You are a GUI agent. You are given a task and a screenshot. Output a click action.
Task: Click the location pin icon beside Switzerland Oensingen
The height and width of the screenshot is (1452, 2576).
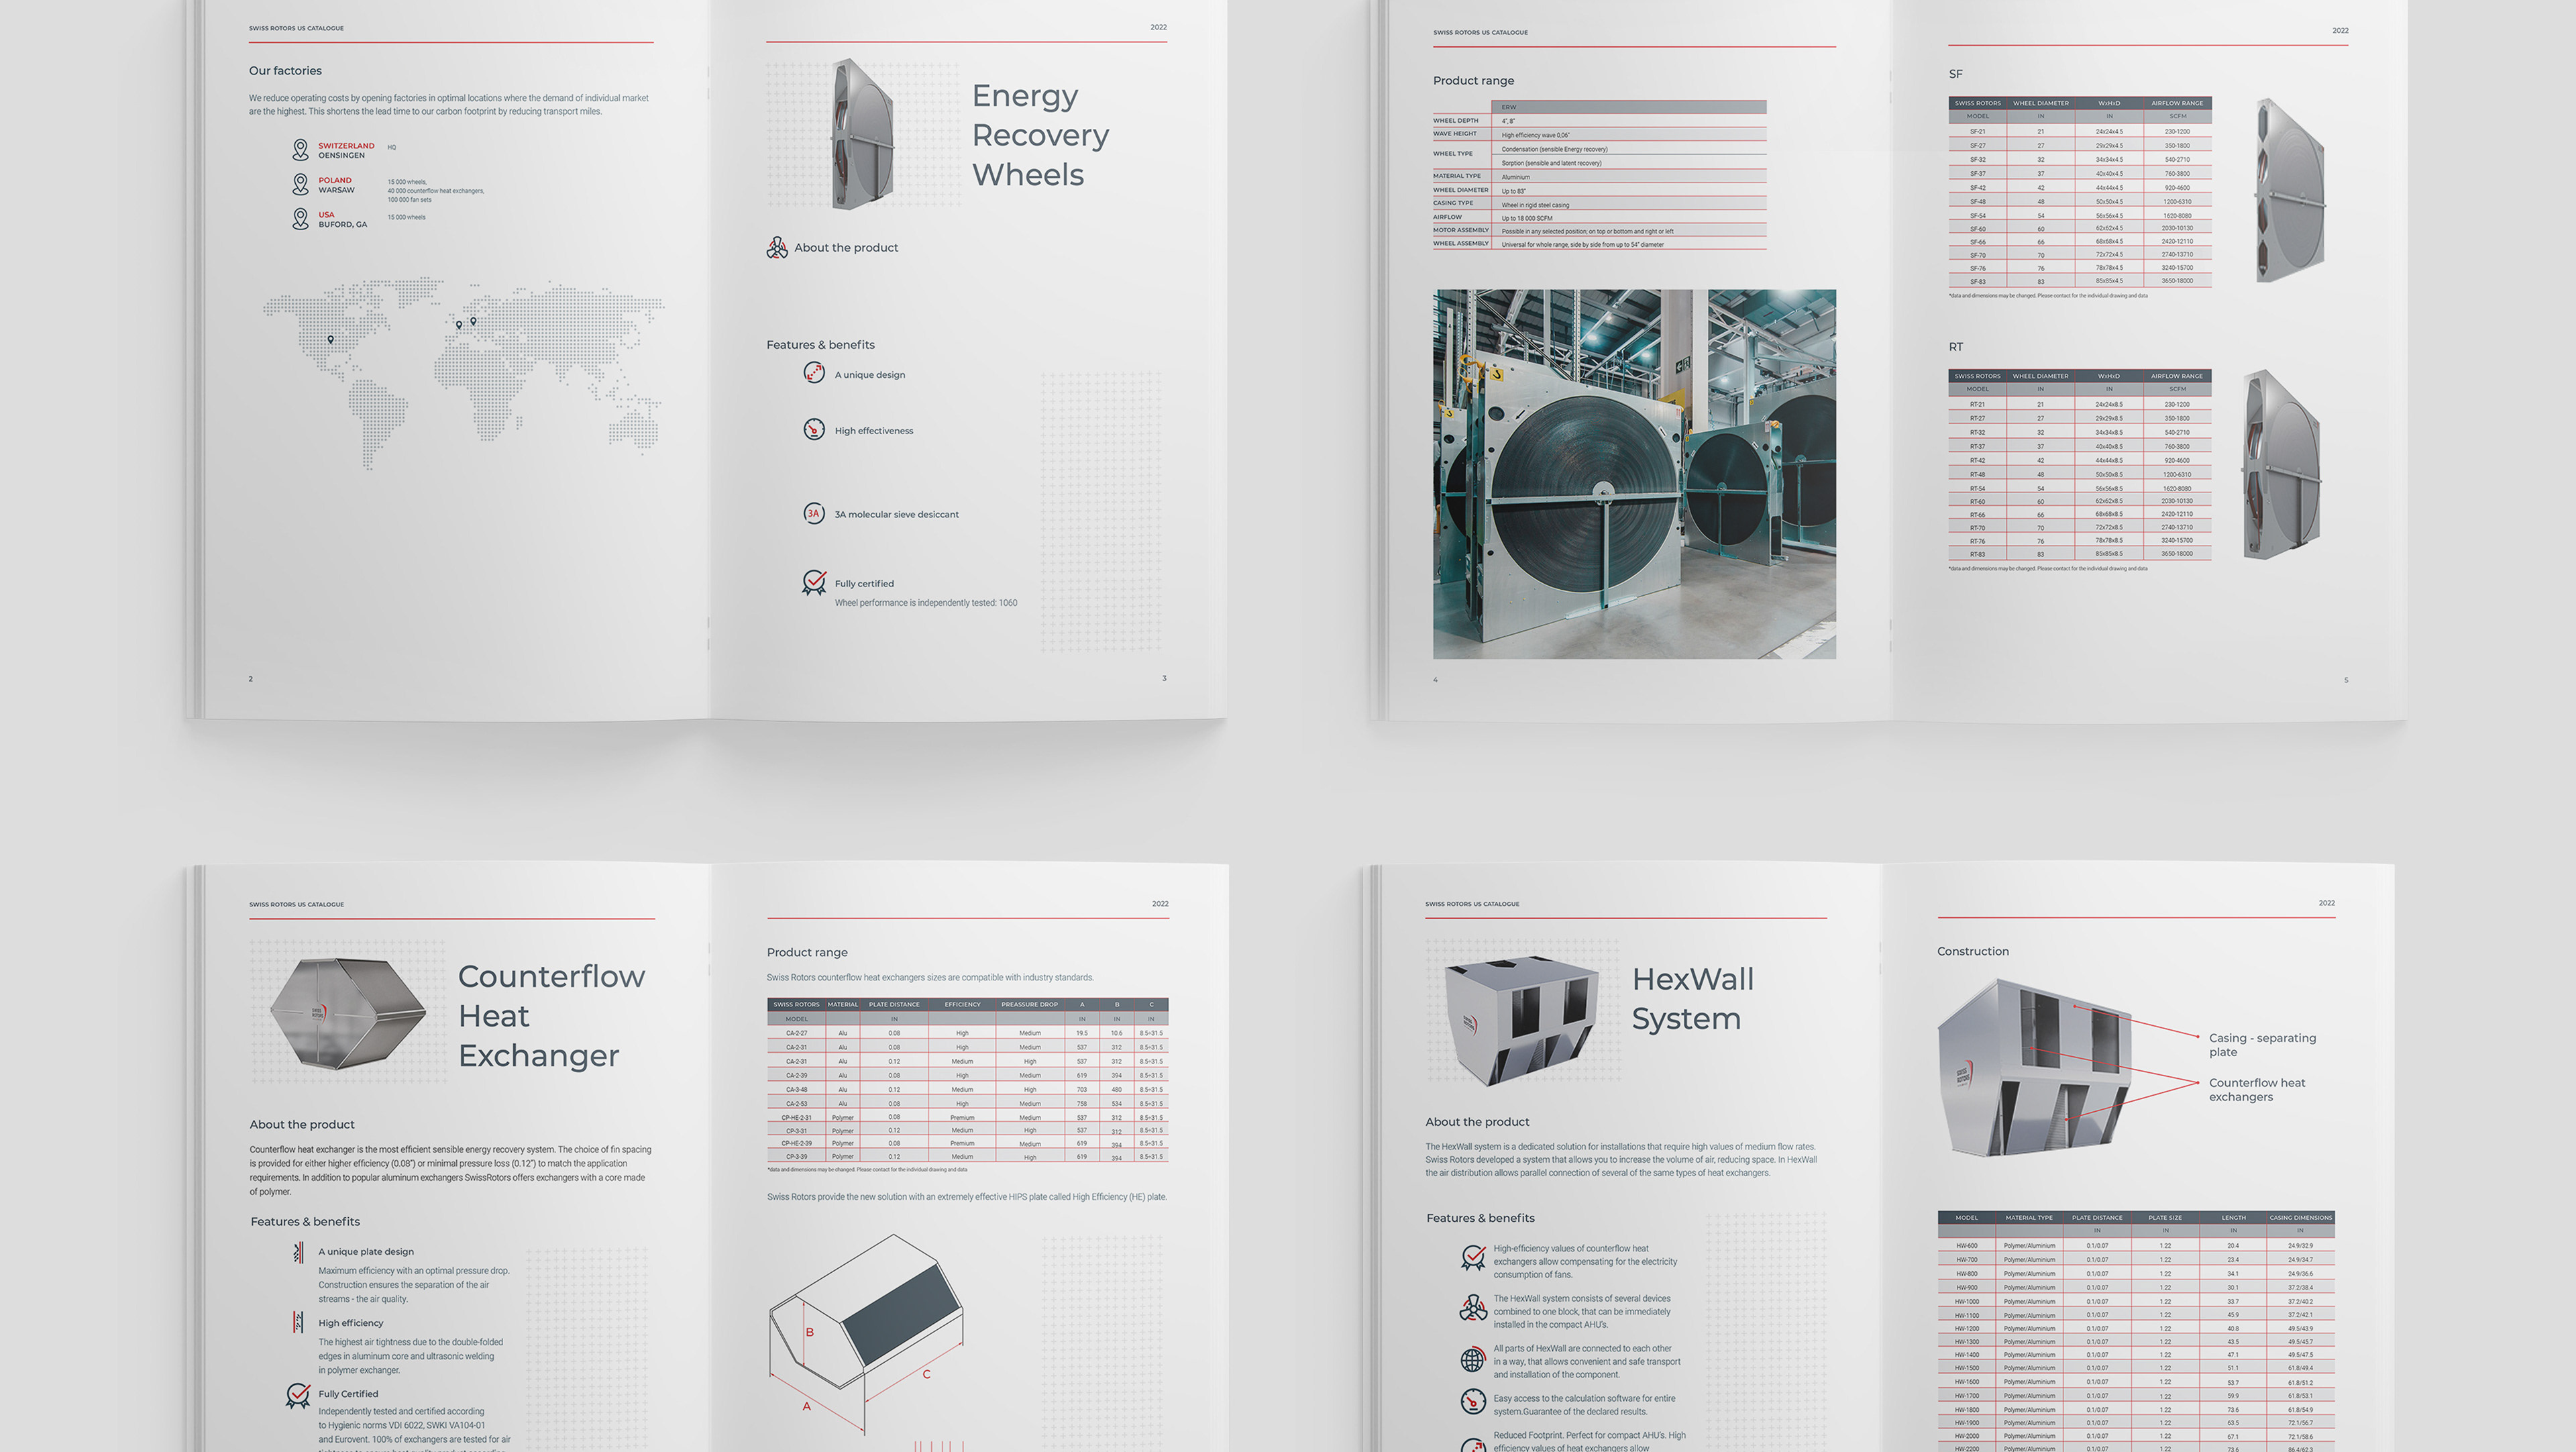[x=300, y=150]
